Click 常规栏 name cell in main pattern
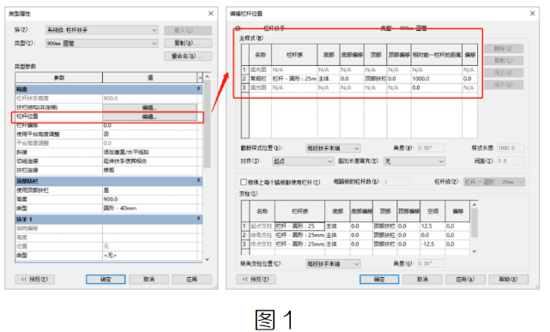Image resolution: width=550 pixels, height=332 pixels. 260,79
